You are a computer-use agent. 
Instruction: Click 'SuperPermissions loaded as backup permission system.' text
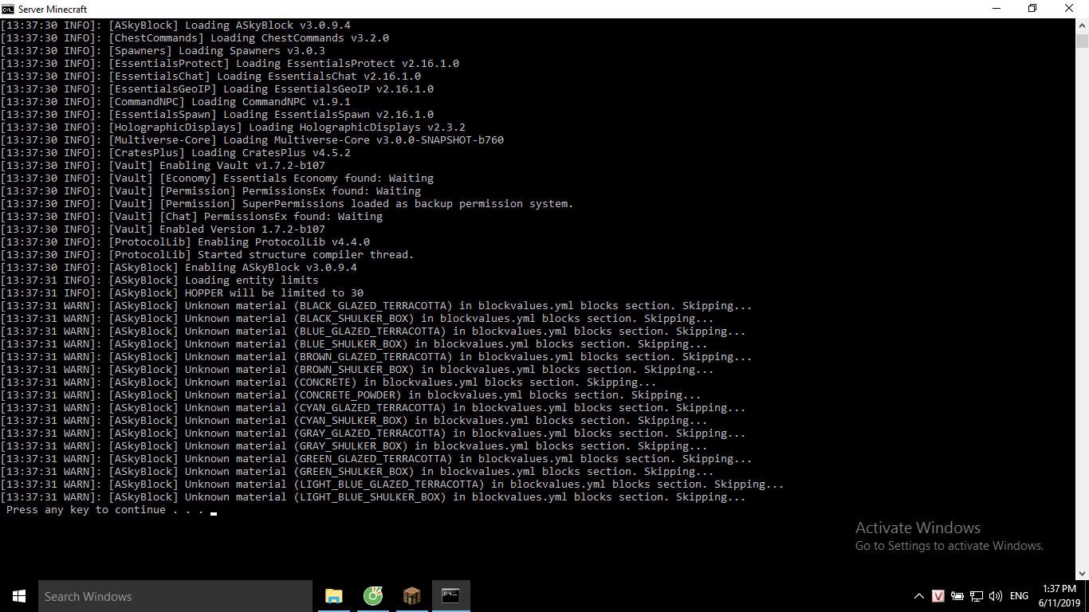[408, 204]
